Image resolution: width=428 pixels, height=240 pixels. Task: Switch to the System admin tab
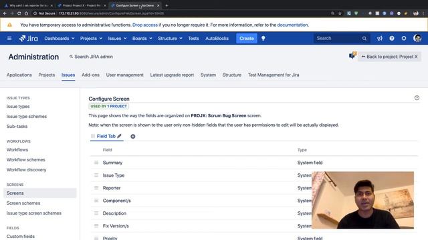coord(208,75)
